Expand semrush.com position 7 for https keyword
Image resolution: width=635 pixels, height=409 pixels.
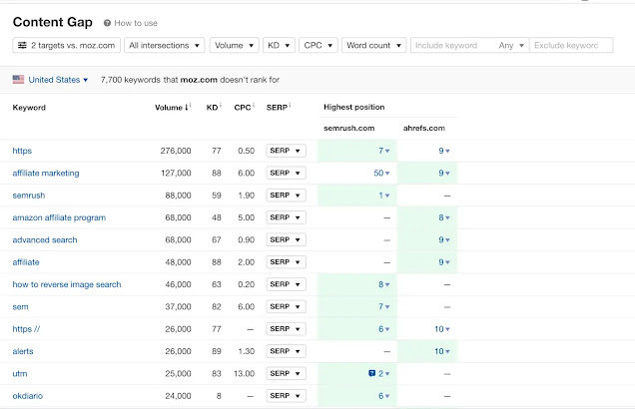(x=383, y=151)
